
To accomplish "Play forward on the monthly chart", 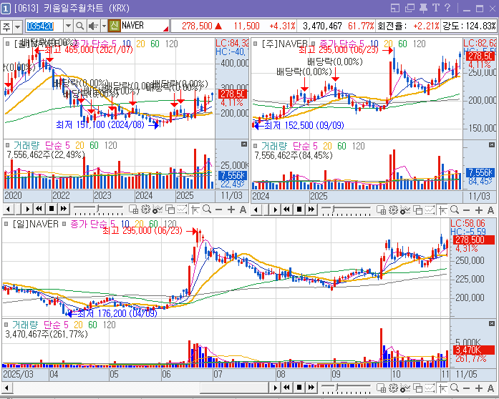I will pos(27,209).
